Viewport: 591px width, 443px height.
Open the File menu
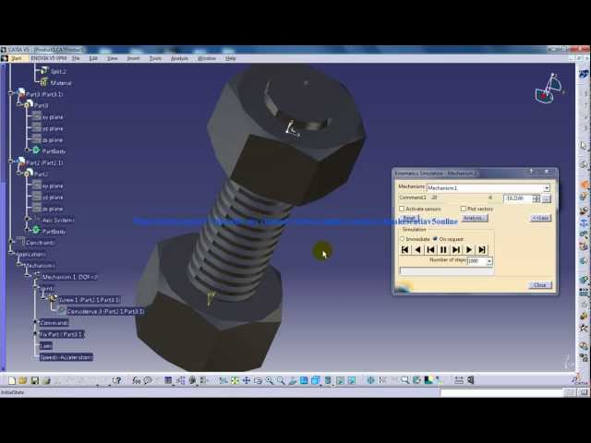pos(76,58)
